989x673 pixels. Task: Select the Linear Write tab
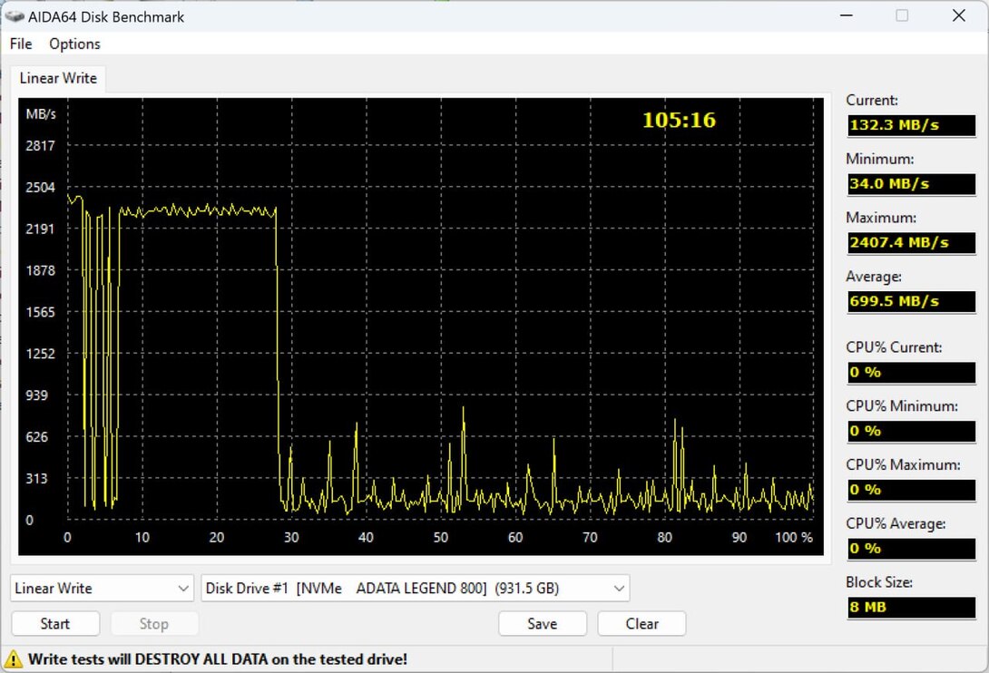[x=58, y=78]
